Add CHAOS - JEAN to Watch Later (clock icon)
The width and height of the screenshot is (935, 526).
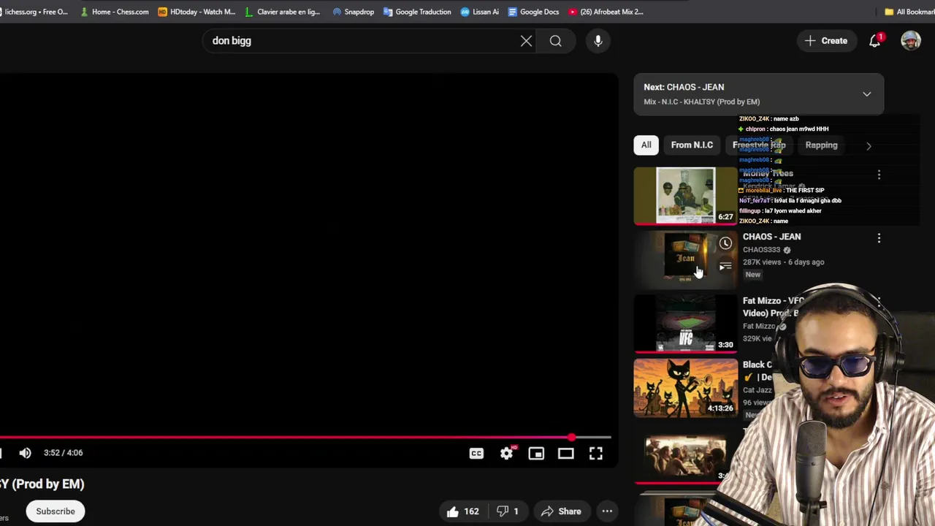(x=725, y=243)
